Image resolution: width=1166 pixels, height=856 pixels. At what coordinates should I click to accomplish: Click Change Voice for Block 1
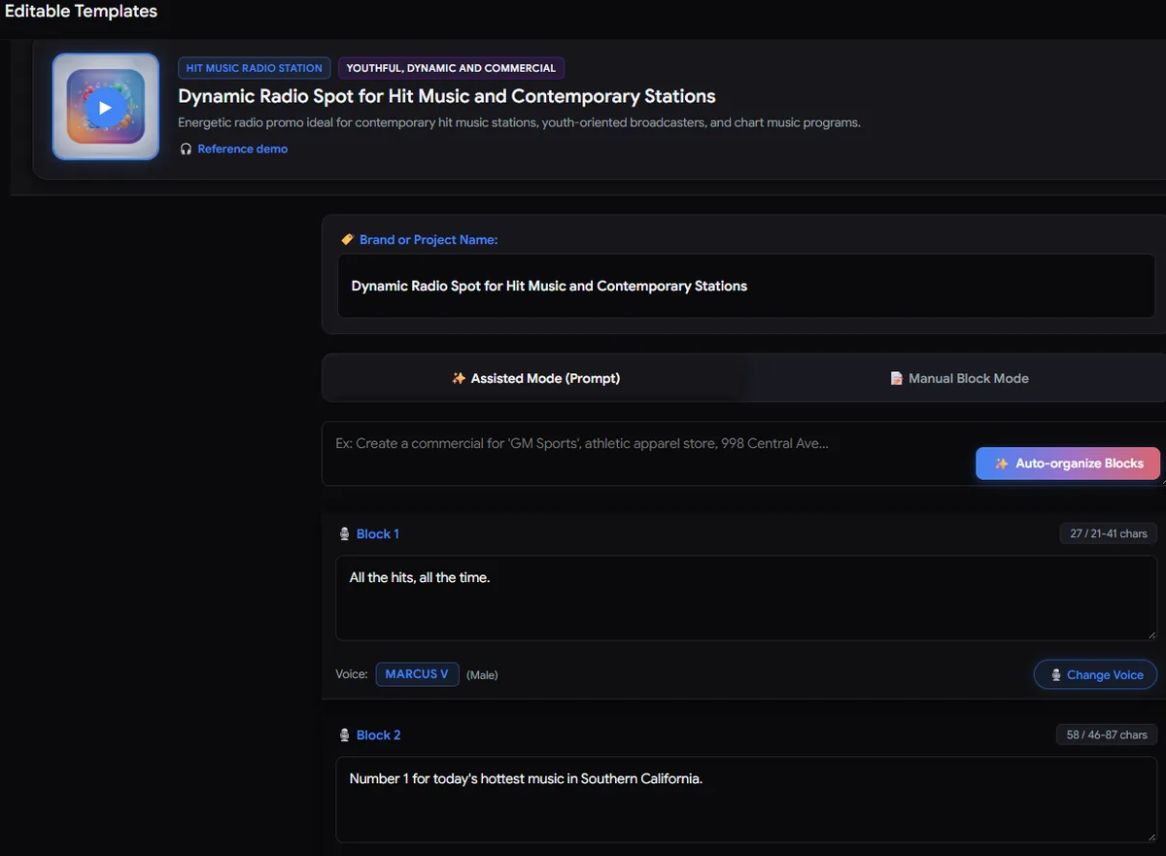[x=1095, y=674]
